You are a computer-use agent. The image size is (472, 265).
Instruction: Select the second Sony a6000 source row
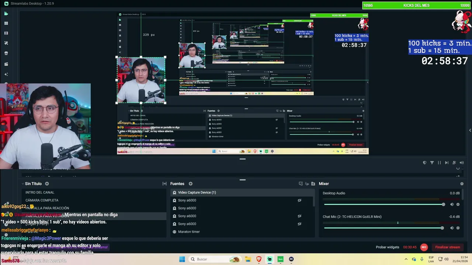[242, 208]
